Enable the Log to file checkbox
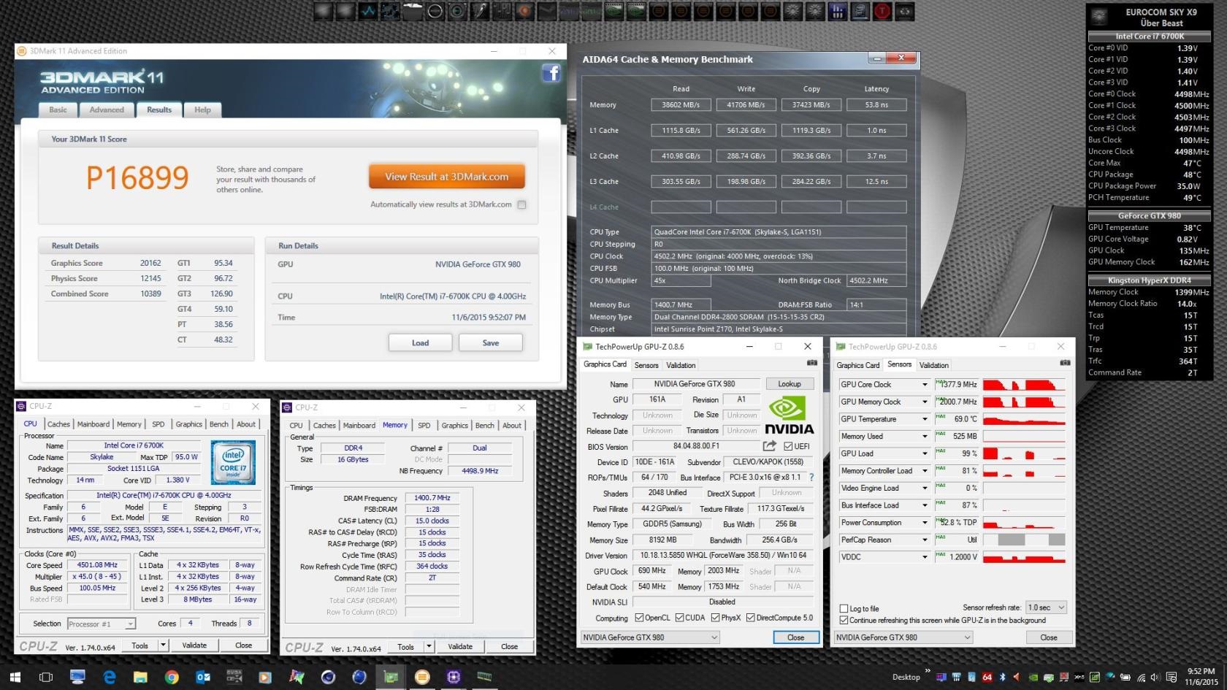 (x=844, y=608)
